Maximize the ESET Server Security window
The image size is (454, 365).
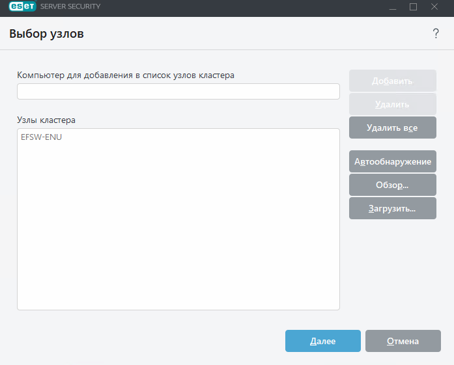(x=413, y=7)
